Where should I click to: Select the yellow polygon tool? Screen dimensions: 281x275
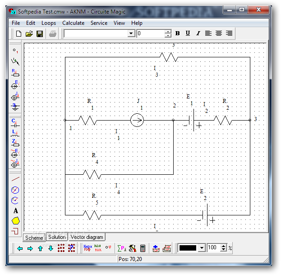pyautogui.click(x=16, y=221)
